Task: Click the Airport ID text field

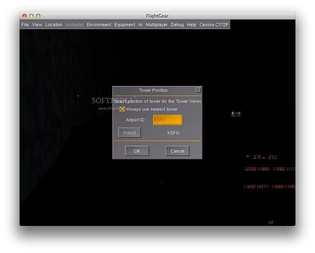Action: click(x=167, y=120)
